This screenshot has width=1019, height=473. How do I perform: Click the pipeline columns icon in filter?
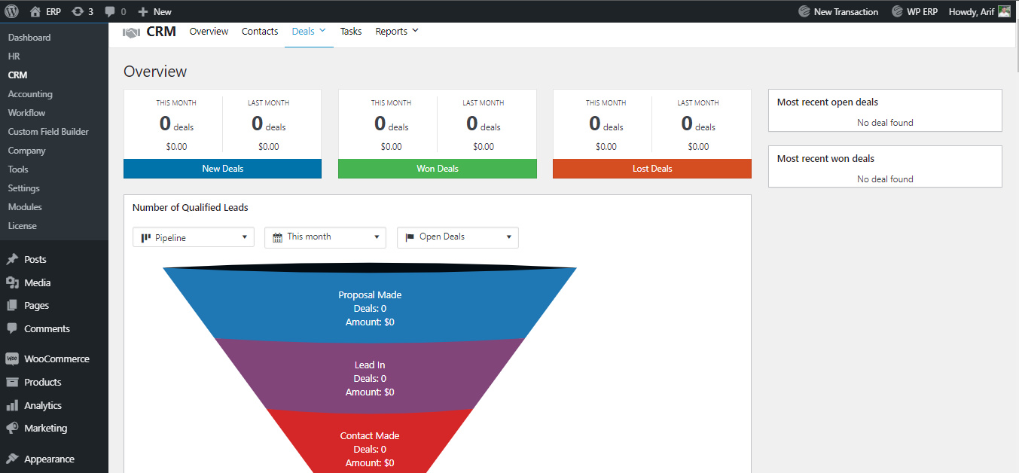(146, 237)
